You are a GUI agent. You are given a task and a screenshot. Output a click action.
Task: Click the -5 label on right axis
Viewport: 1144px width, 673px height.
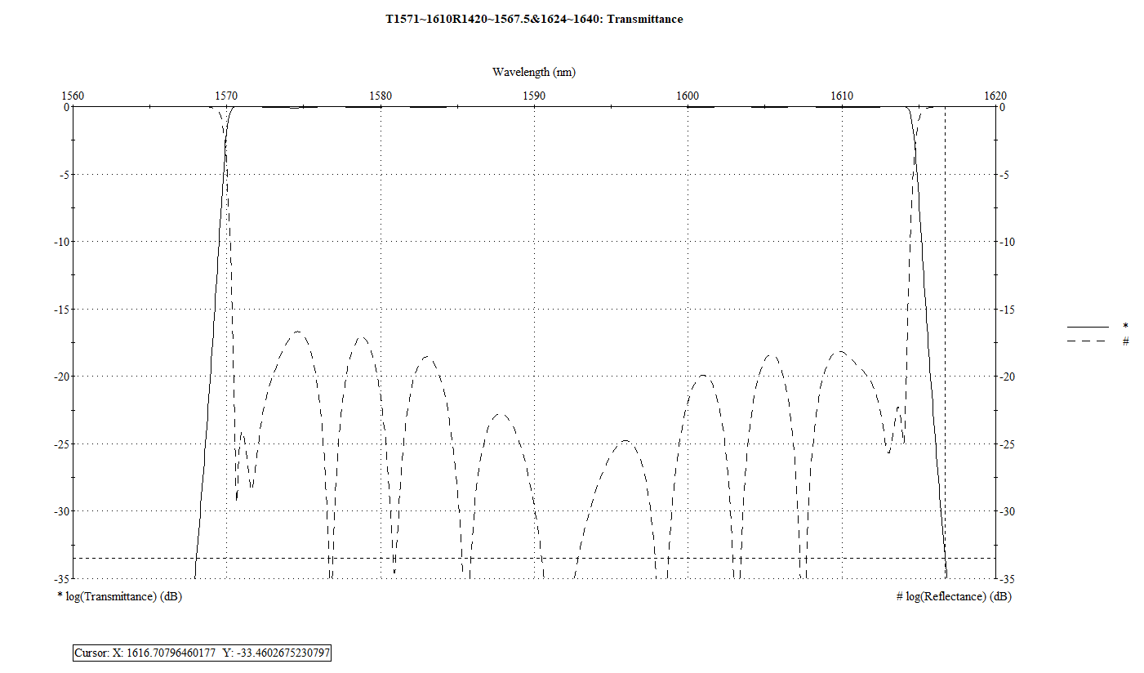tap(1006, 174)
